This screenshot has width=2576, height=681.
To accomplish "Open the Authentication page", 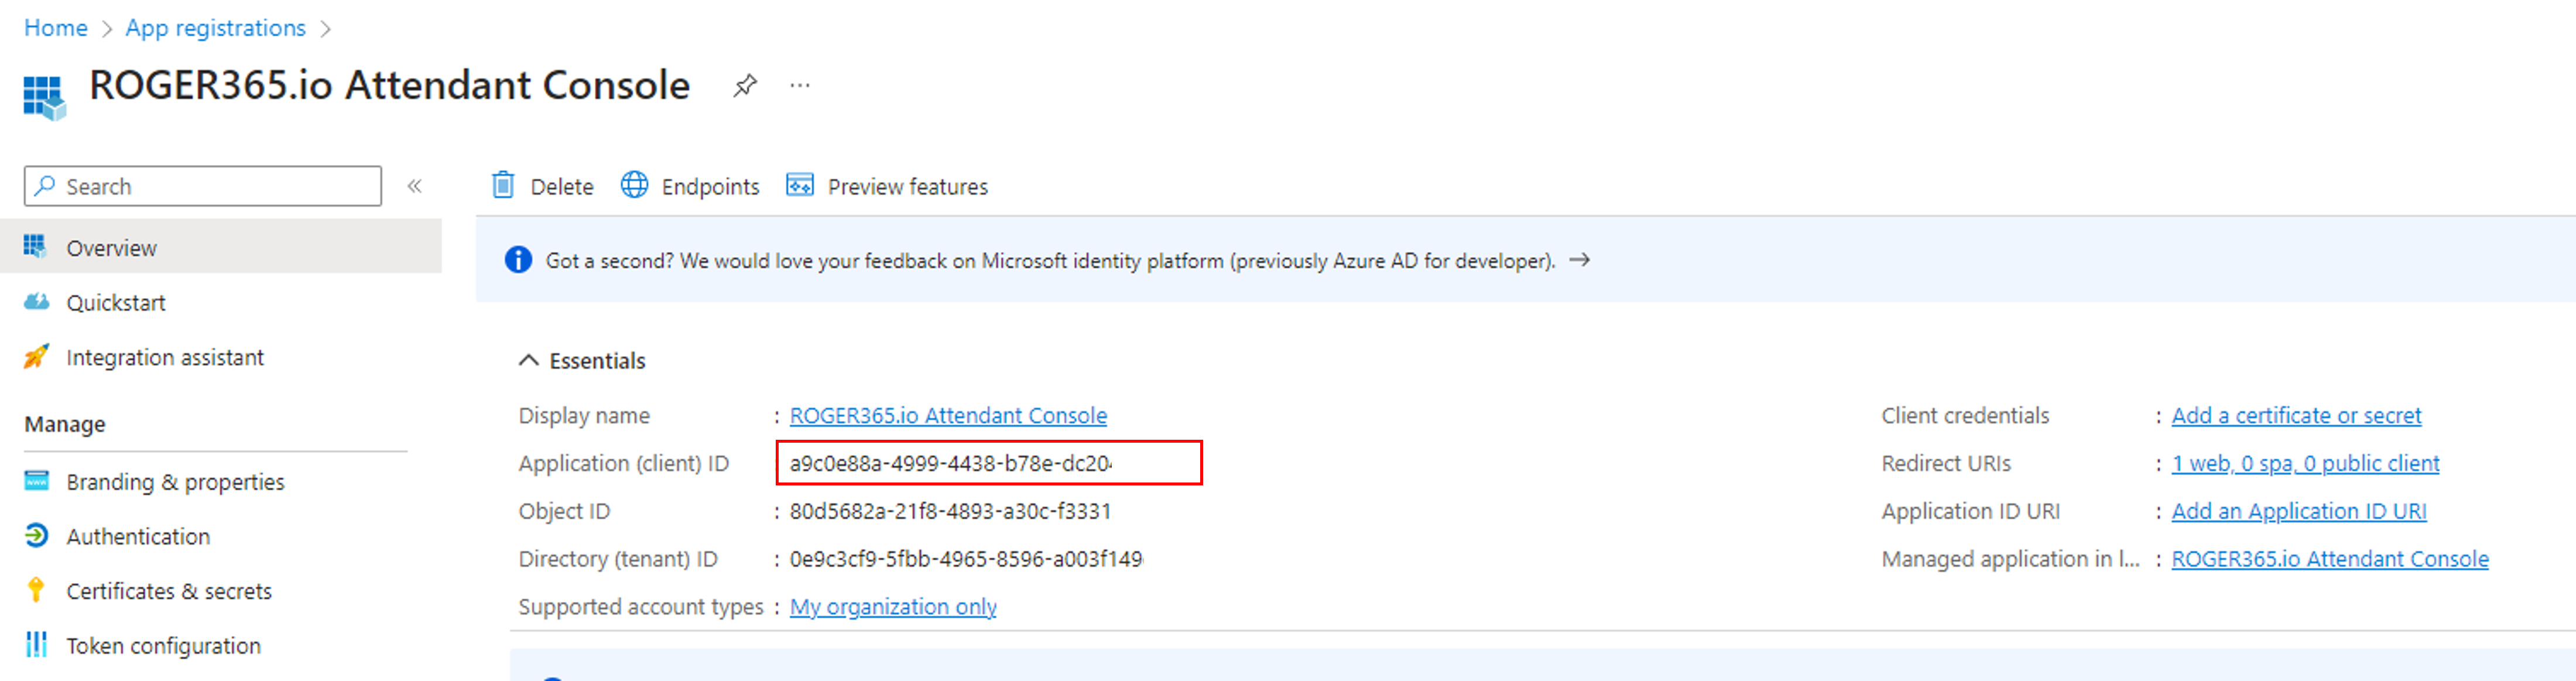I will [x=137, y=536].
